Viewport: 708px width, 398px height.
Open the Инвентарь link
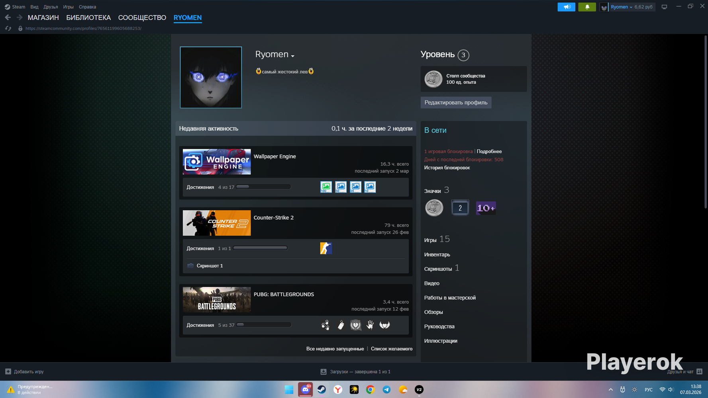(437, 255)
